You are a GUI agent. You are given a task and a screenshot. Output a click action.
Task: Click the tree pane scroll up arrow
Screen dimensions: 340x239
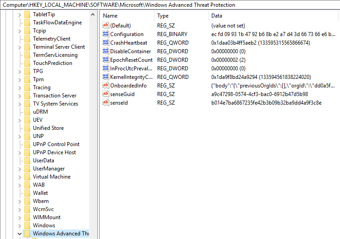[x=93, y=14]
